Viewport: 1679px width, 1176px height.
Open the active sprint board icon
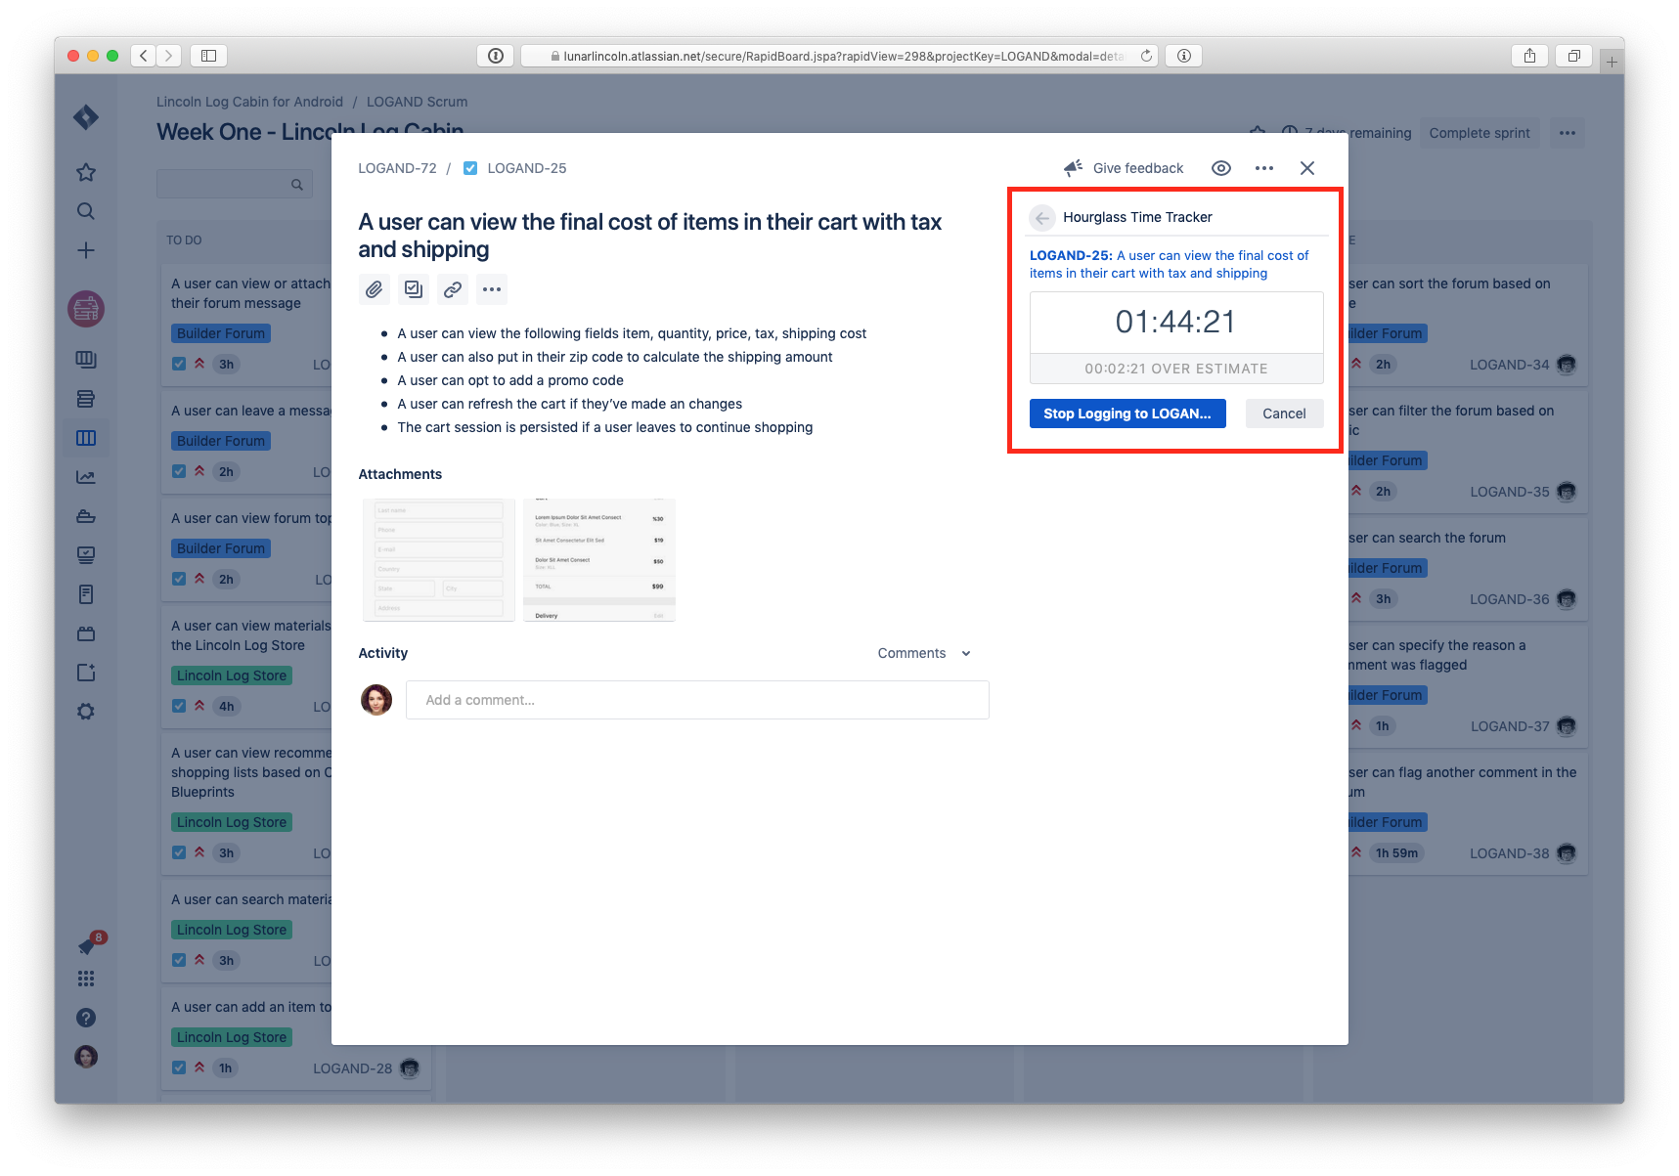pyautogui.click(x=86, y=438)
